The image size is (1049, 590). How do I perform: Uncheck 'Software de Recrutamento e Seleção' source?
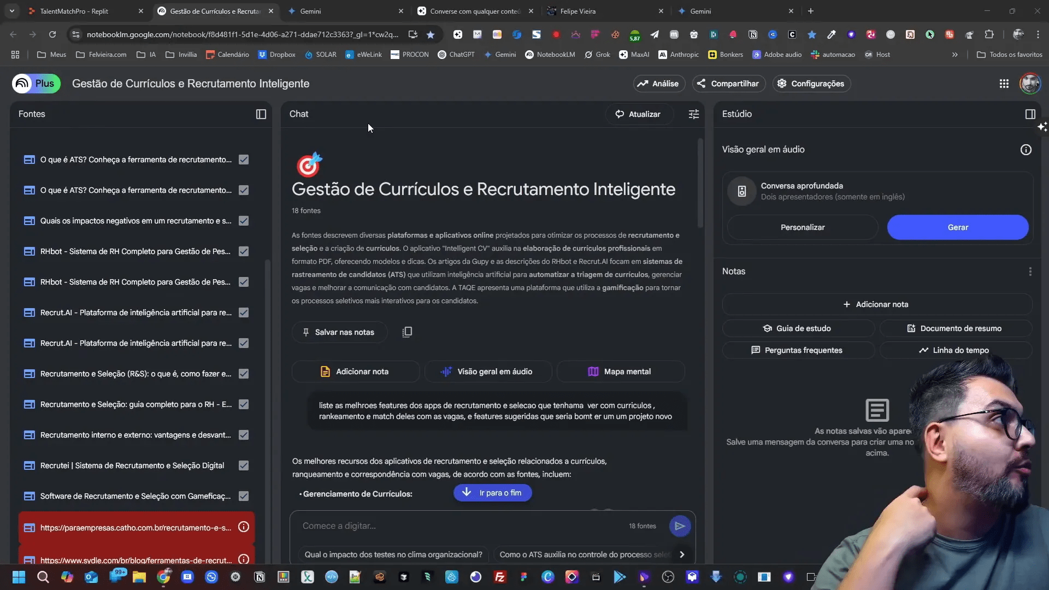tap(244, 496)
